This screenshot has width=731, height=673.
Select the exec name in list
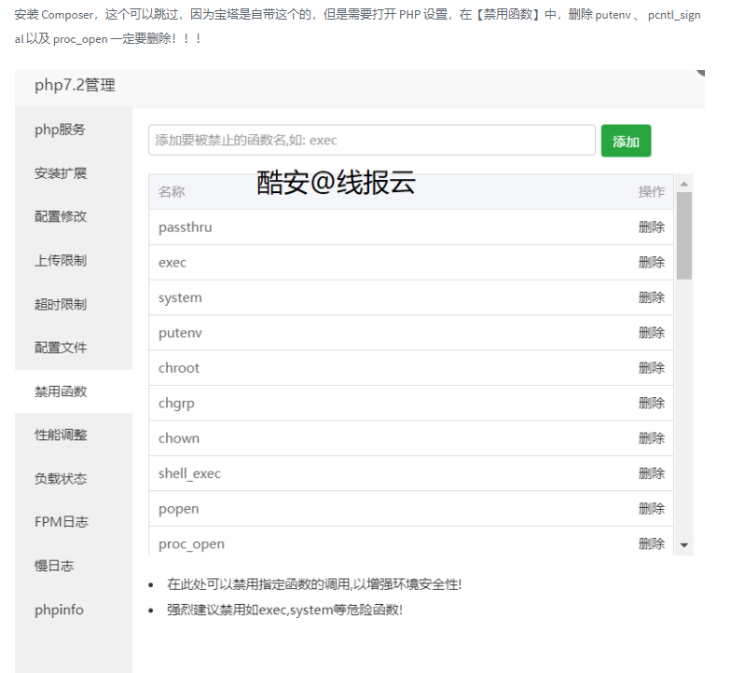click(172, 263)
